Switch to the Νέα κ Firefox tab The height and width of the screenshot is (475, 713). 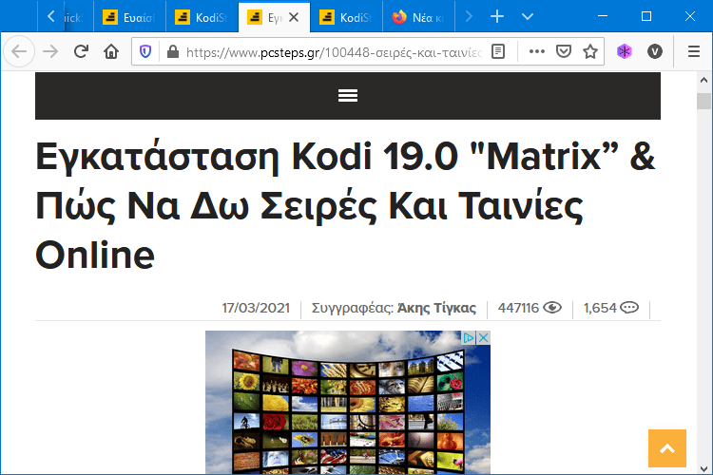pos(418,17)
